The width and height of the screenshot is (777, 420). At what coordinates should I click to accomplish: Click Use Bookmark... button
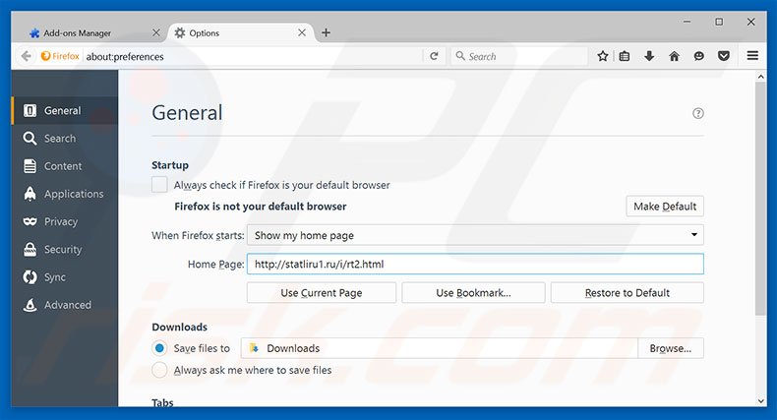pyautogui.click(x=473, y=293)
